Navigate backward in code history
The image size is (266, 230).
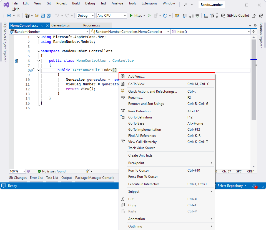[9, 16]
